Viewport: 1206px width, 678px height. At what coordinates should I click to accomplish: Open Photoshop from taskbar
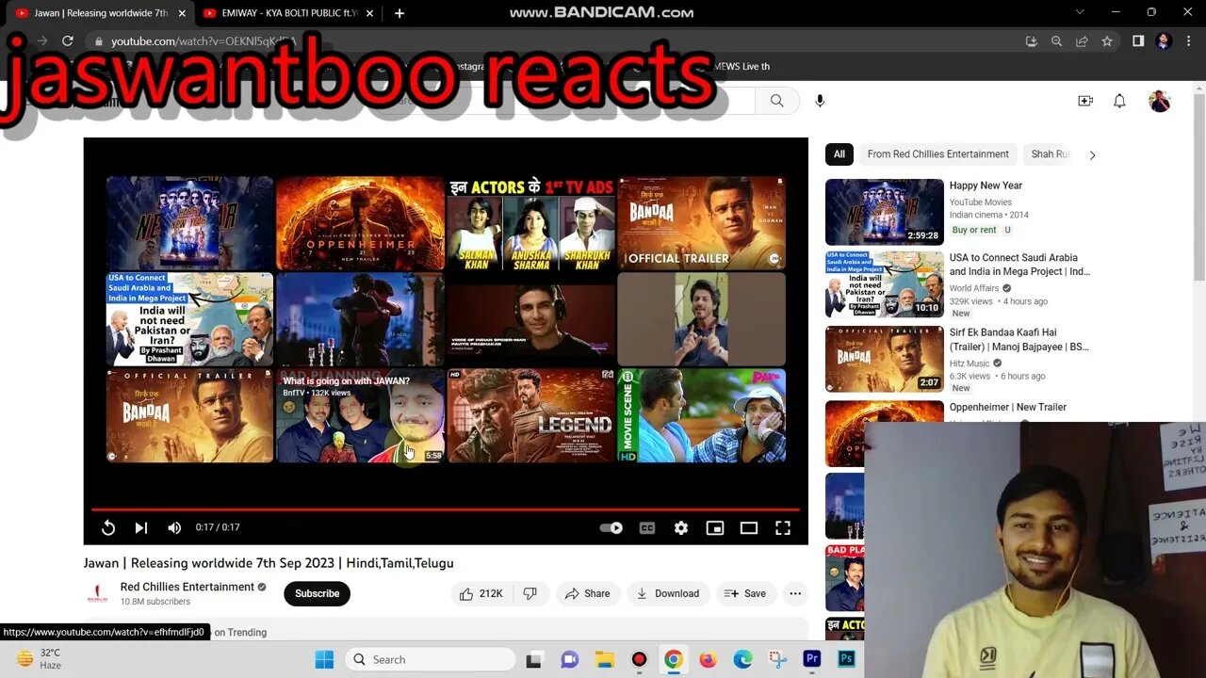pos(847,659)
